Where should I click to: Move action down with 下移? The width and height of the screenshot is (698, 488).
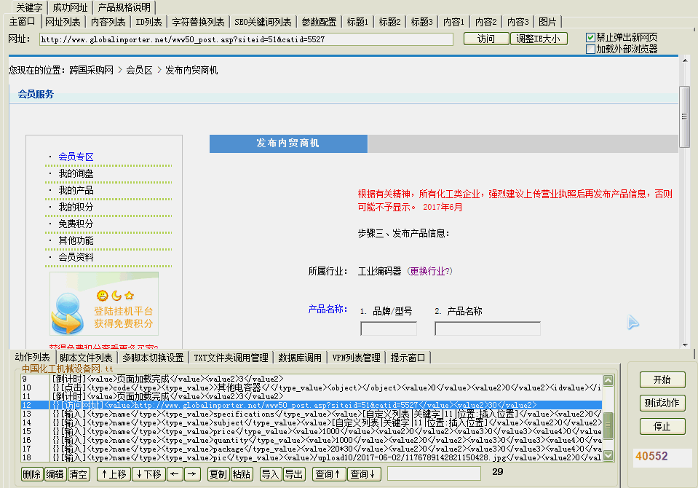149,474
